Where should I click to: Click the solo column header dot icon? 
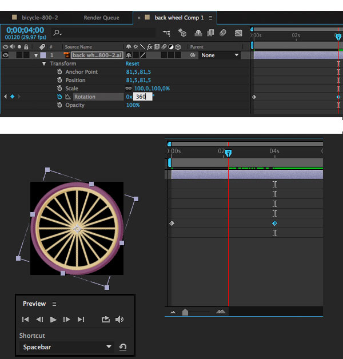19,47
